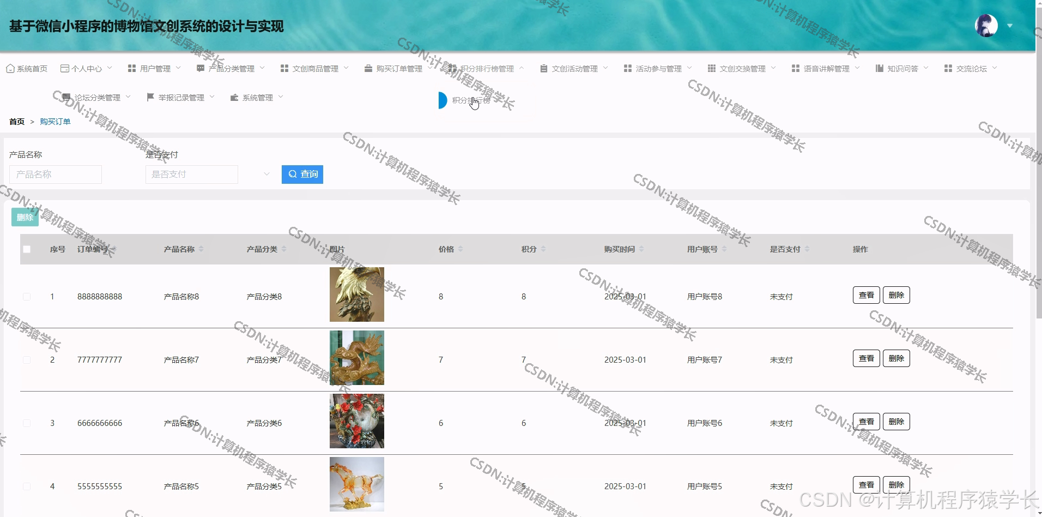Sort by 用户账号 column arrows
Viewport: 1042px width, 517px height.
pyautogui.click(x=724, y=249)
